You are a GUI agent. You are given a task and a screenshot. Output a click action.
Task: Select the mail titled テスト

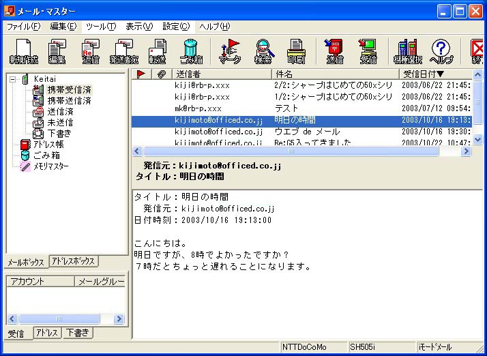pos(286,108)
